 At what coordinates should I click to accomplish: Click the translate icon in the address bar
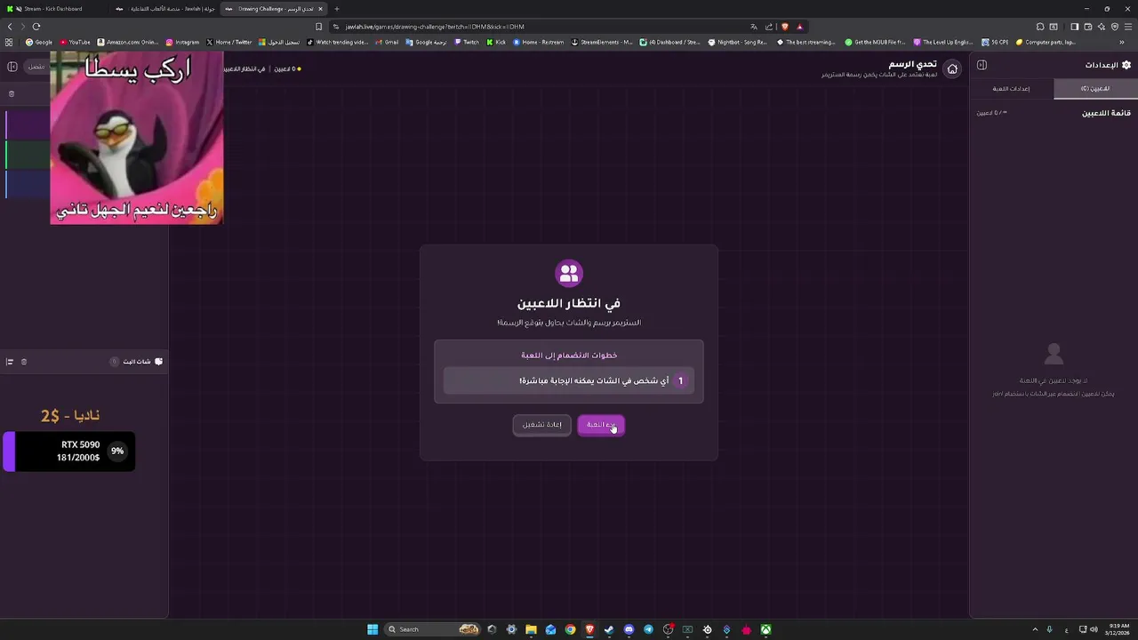(754, 27)
